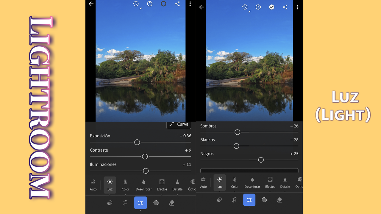Tap Auto adjustment in left screen
The image size is (381, 214).
pyautogui.click(x=93, y=185)
